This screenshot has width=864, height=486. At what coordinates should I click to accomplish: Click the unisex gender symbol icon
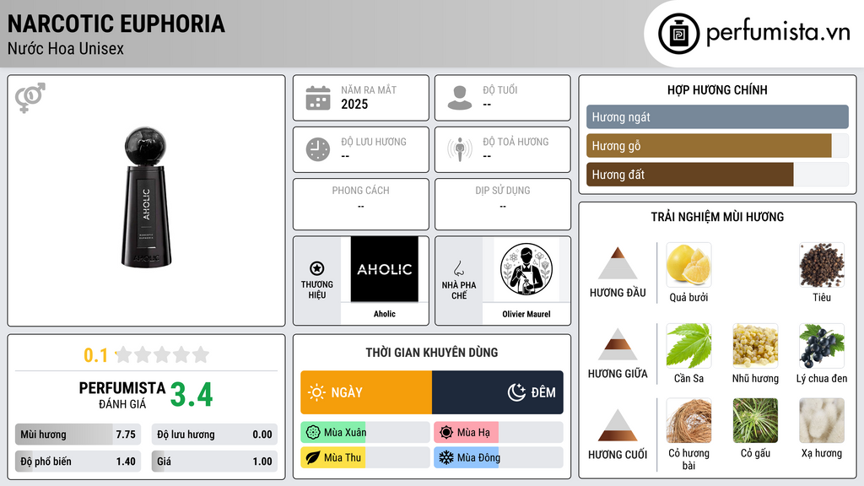pos(30,98)
